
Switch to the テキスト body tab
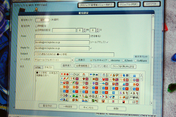click(48, 67)
